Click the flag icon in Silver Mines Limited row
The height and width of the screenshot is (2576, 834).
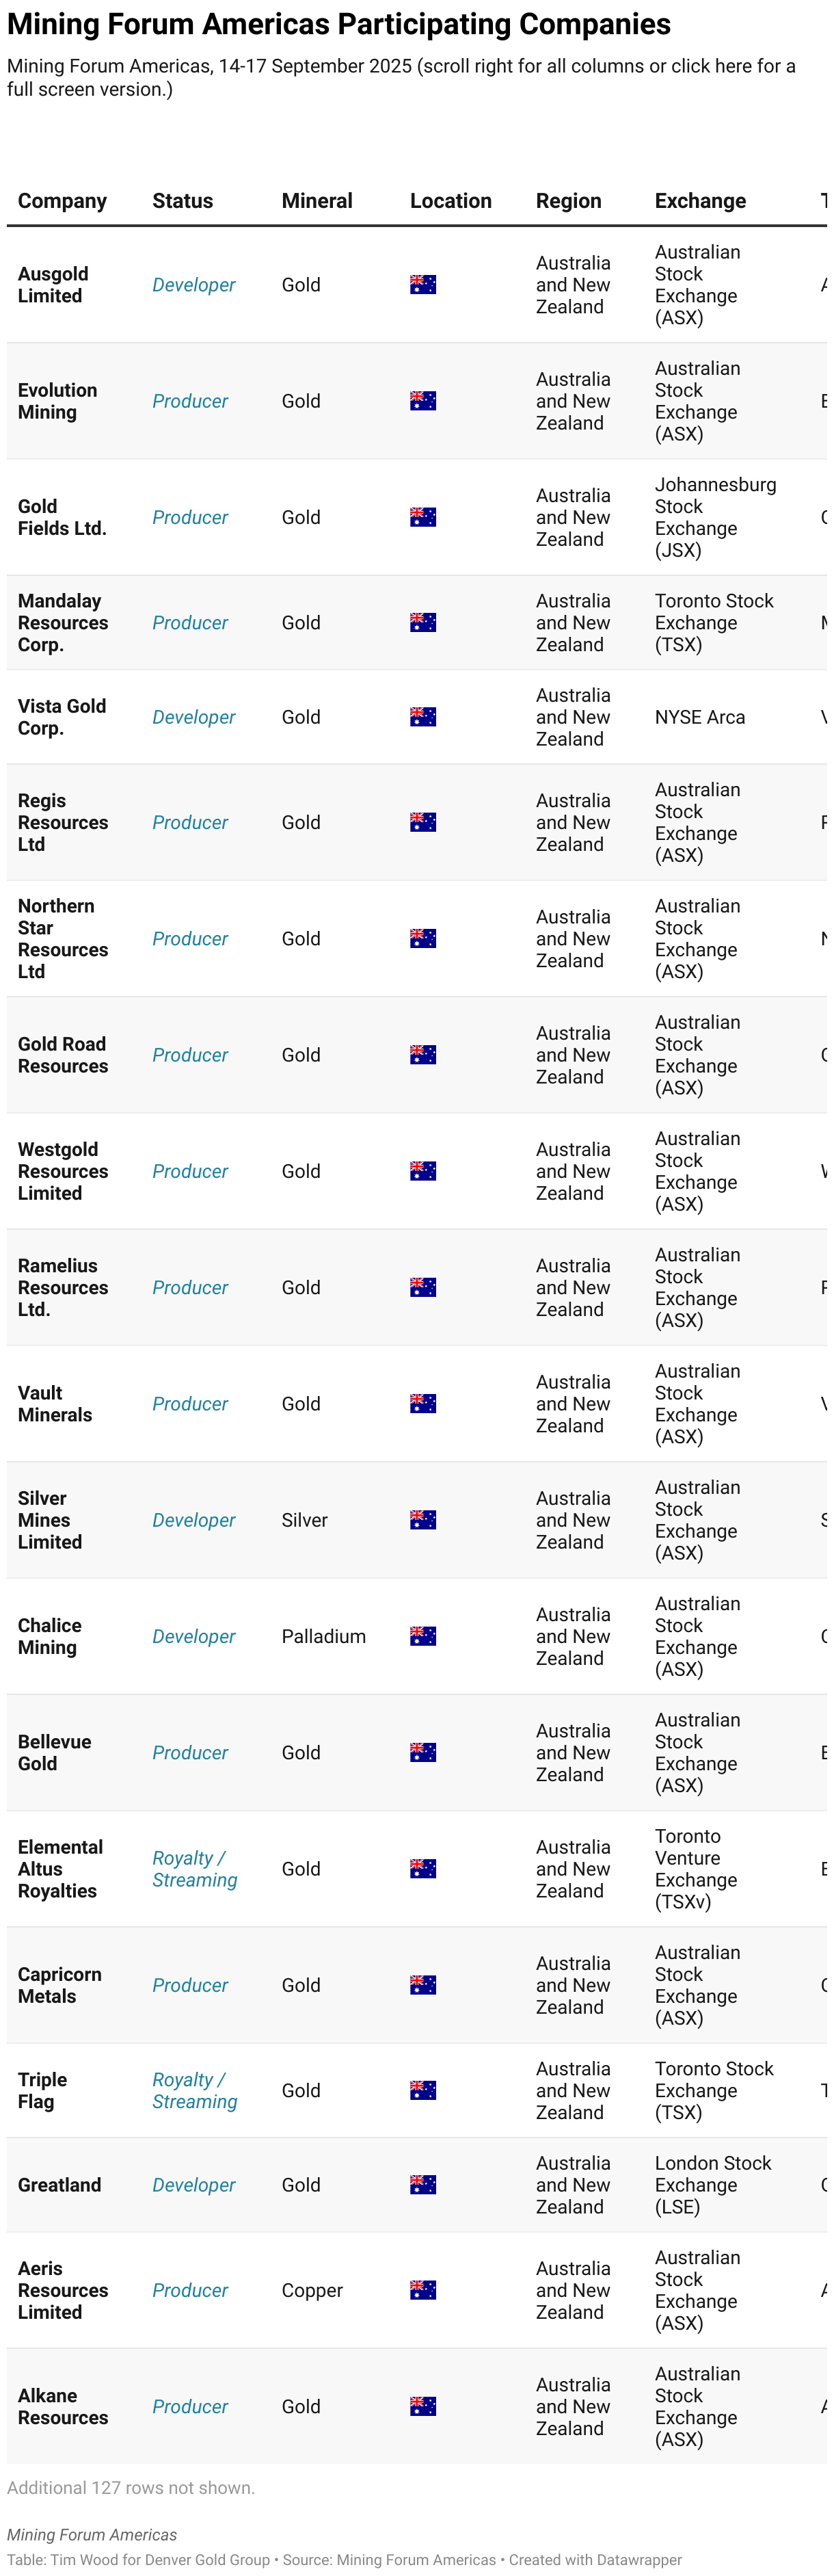(x=422, y=1520)
